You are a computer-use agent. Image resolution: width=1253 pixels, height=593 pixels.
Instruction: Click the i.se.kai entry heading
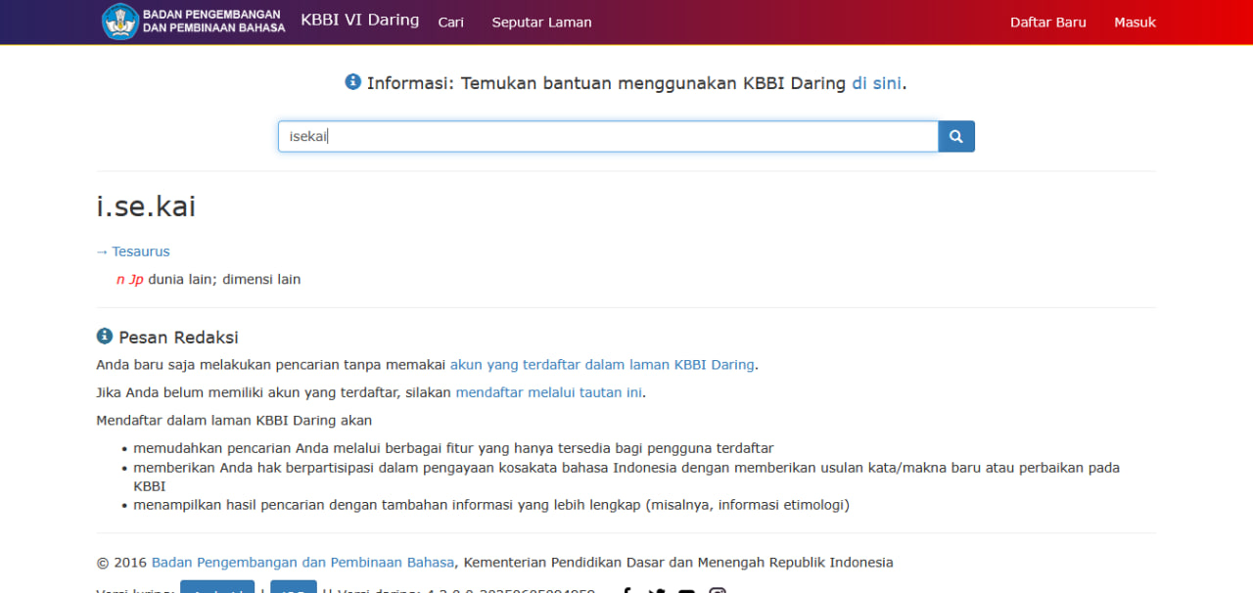[x=146, y=206]
